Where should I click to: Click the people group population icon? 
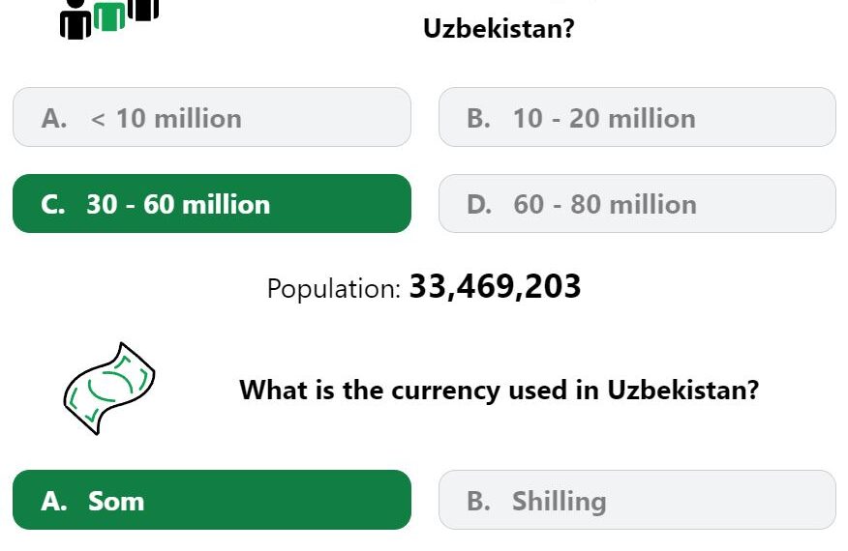pyautogui.click(x=109, y=19)
